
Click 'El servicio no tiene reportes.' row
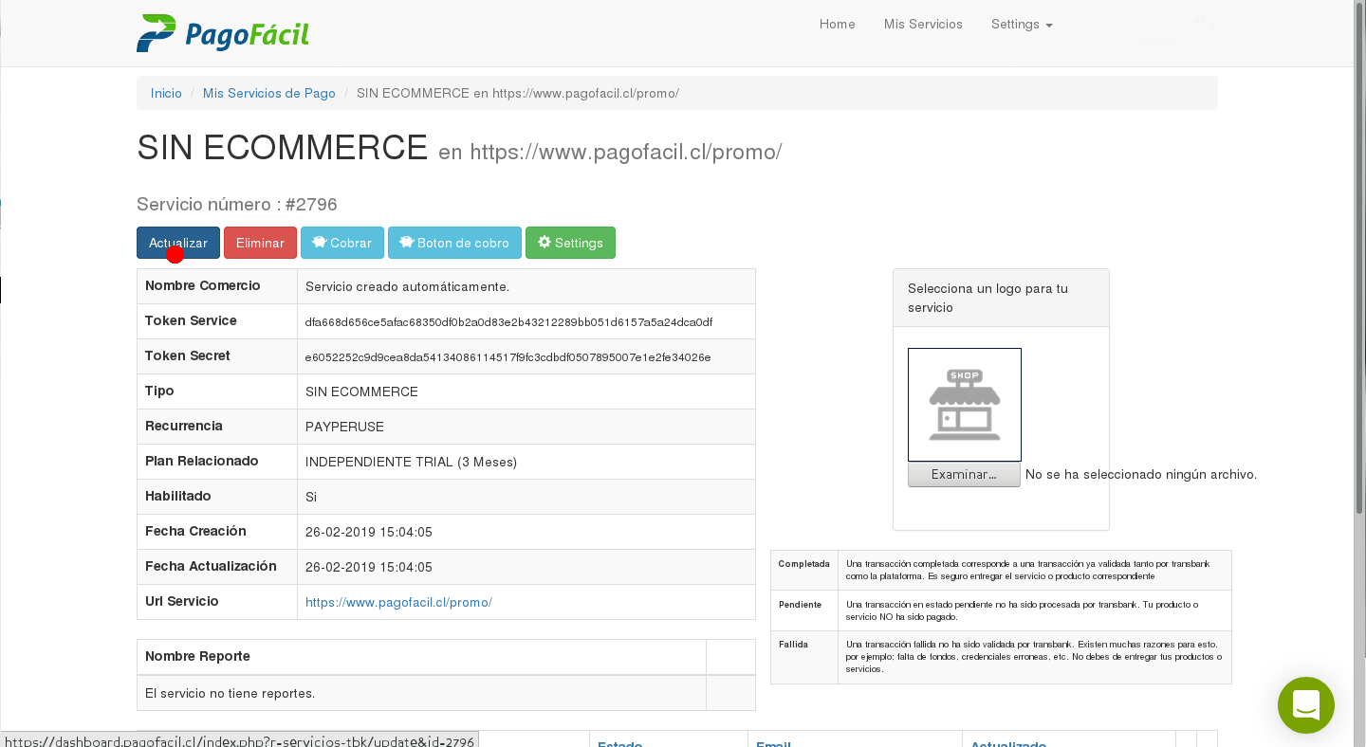click(446, 693)
